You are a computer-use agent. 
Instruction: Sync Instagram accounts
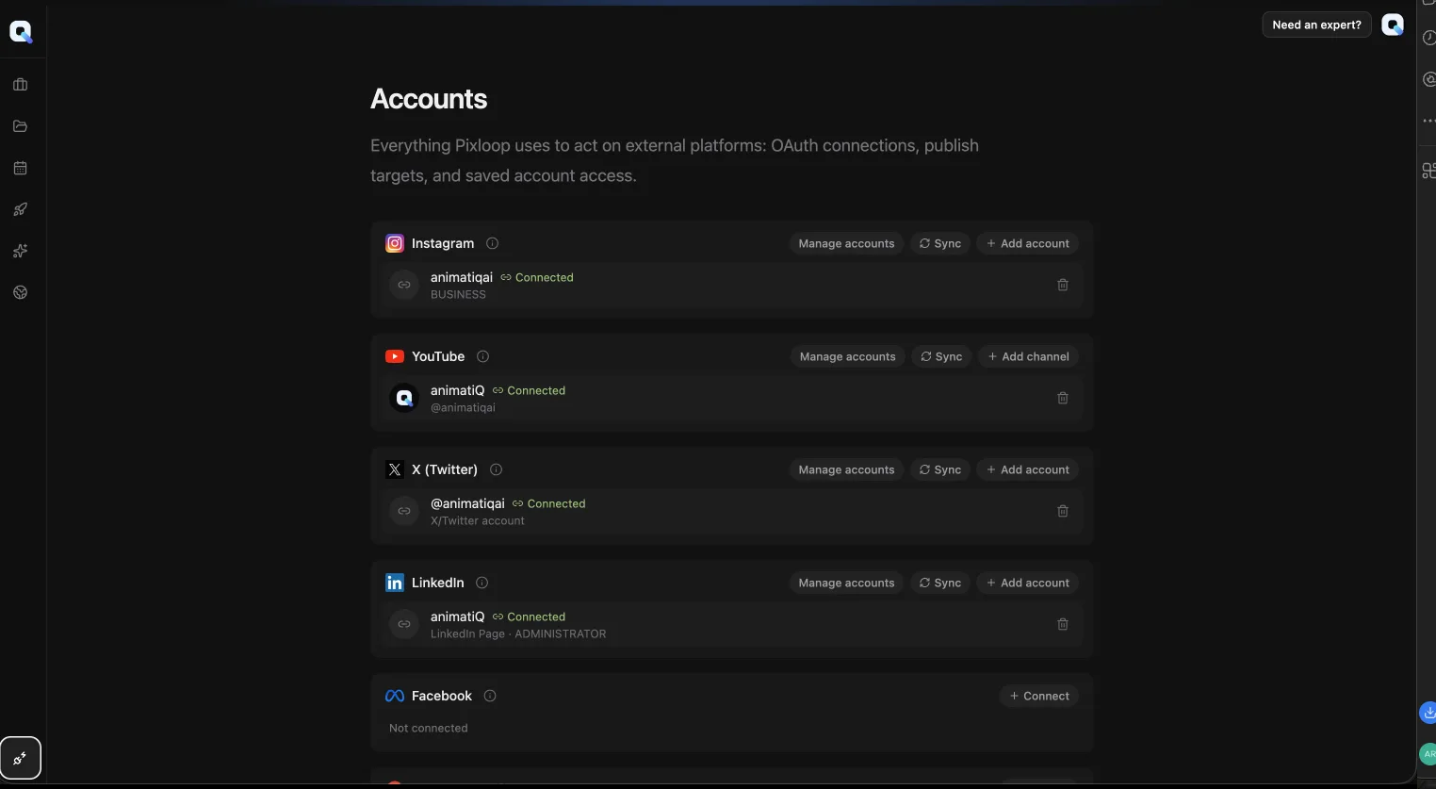point(940,243)
